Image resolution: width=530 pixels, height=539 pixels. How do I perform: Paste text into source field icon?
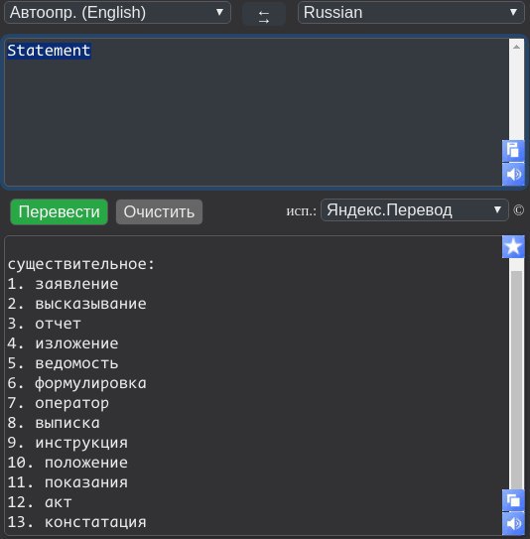coord(513,150)
